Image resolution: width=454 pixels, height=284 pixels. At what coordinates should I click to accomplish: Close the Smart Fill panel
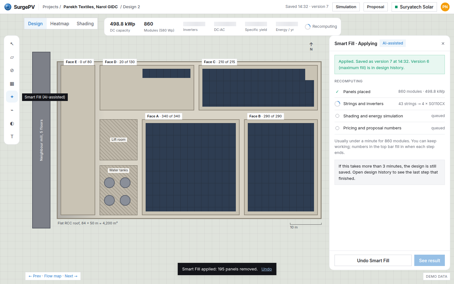tap(443, 44)
